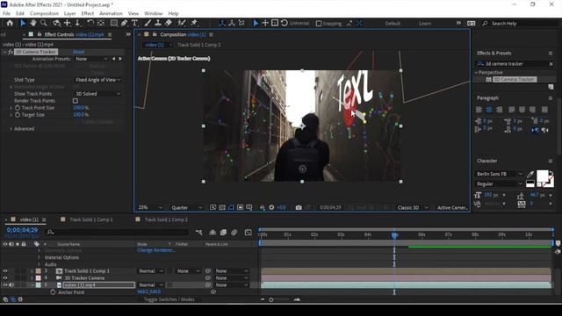Select the Zoom magnifier tool
The height and width of the screenshot is (316, 562).
click(x=44, y=23)
